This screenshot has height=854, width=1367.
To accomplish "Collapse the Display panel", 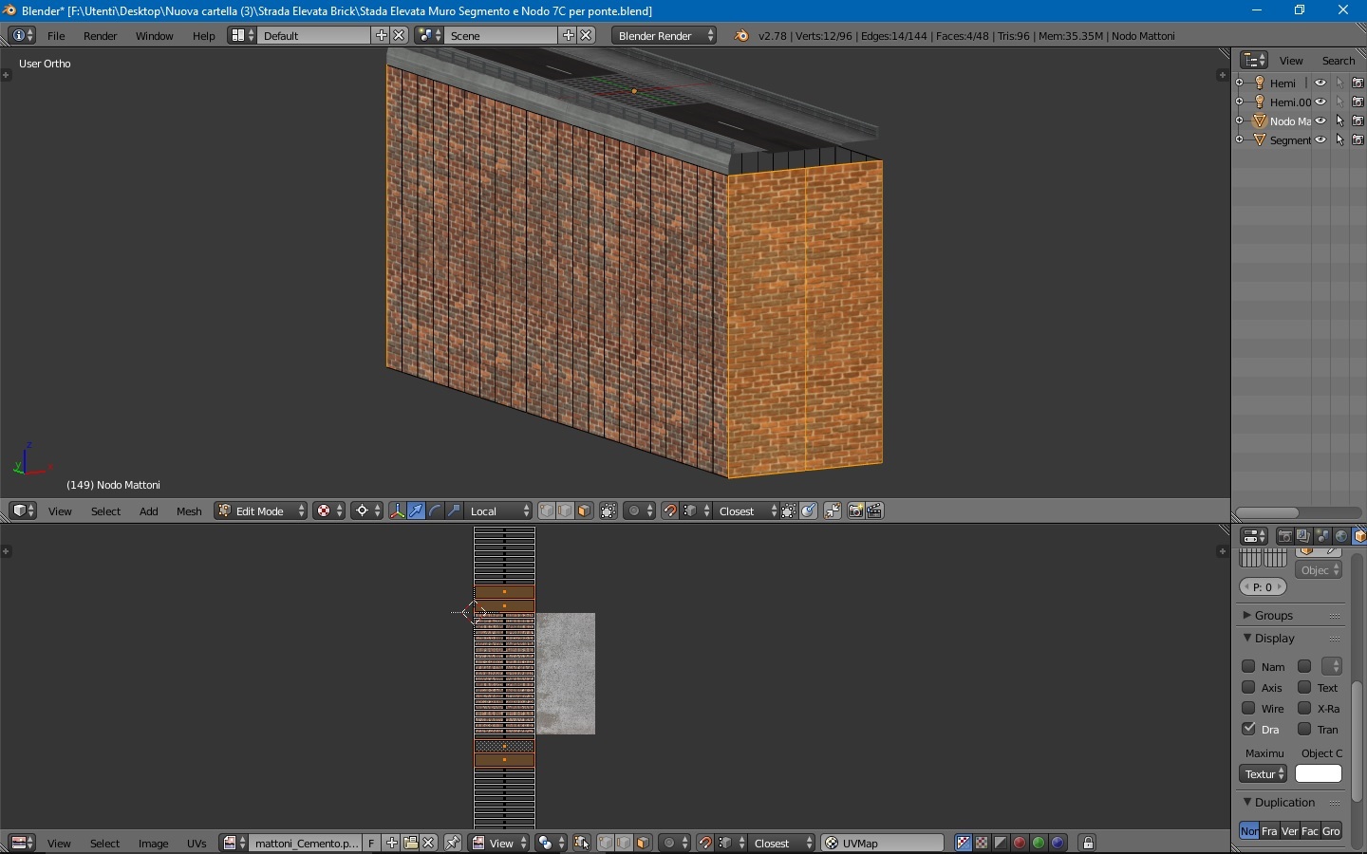I will 1277,639.
